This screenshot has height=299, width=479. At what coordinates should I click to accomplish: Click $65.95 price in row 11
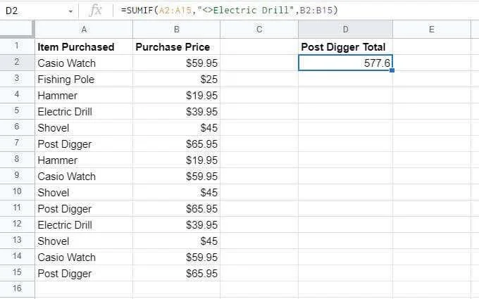pyautogui.click(x=176, y=208)
